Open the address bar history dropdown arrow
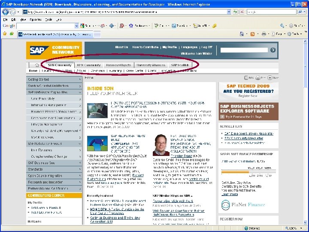The height and width of the screenshot is (232, 309). [x=229, y=12]
